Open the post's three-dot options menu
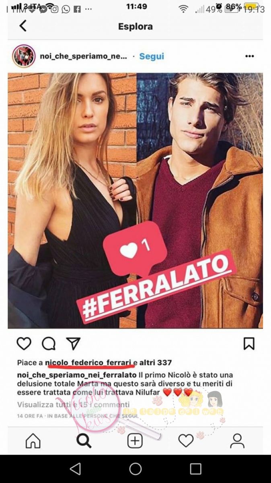Screen dimensions: 271x483 click(249, 56)
